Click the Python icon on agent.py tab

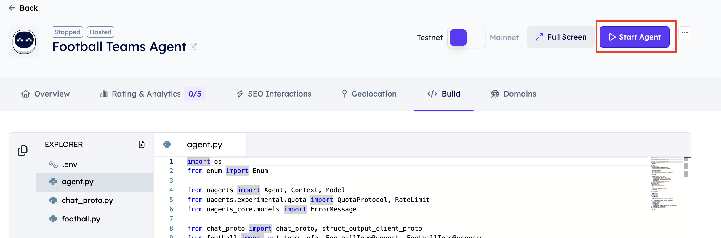pyautogui.click(x=167, y=144)
